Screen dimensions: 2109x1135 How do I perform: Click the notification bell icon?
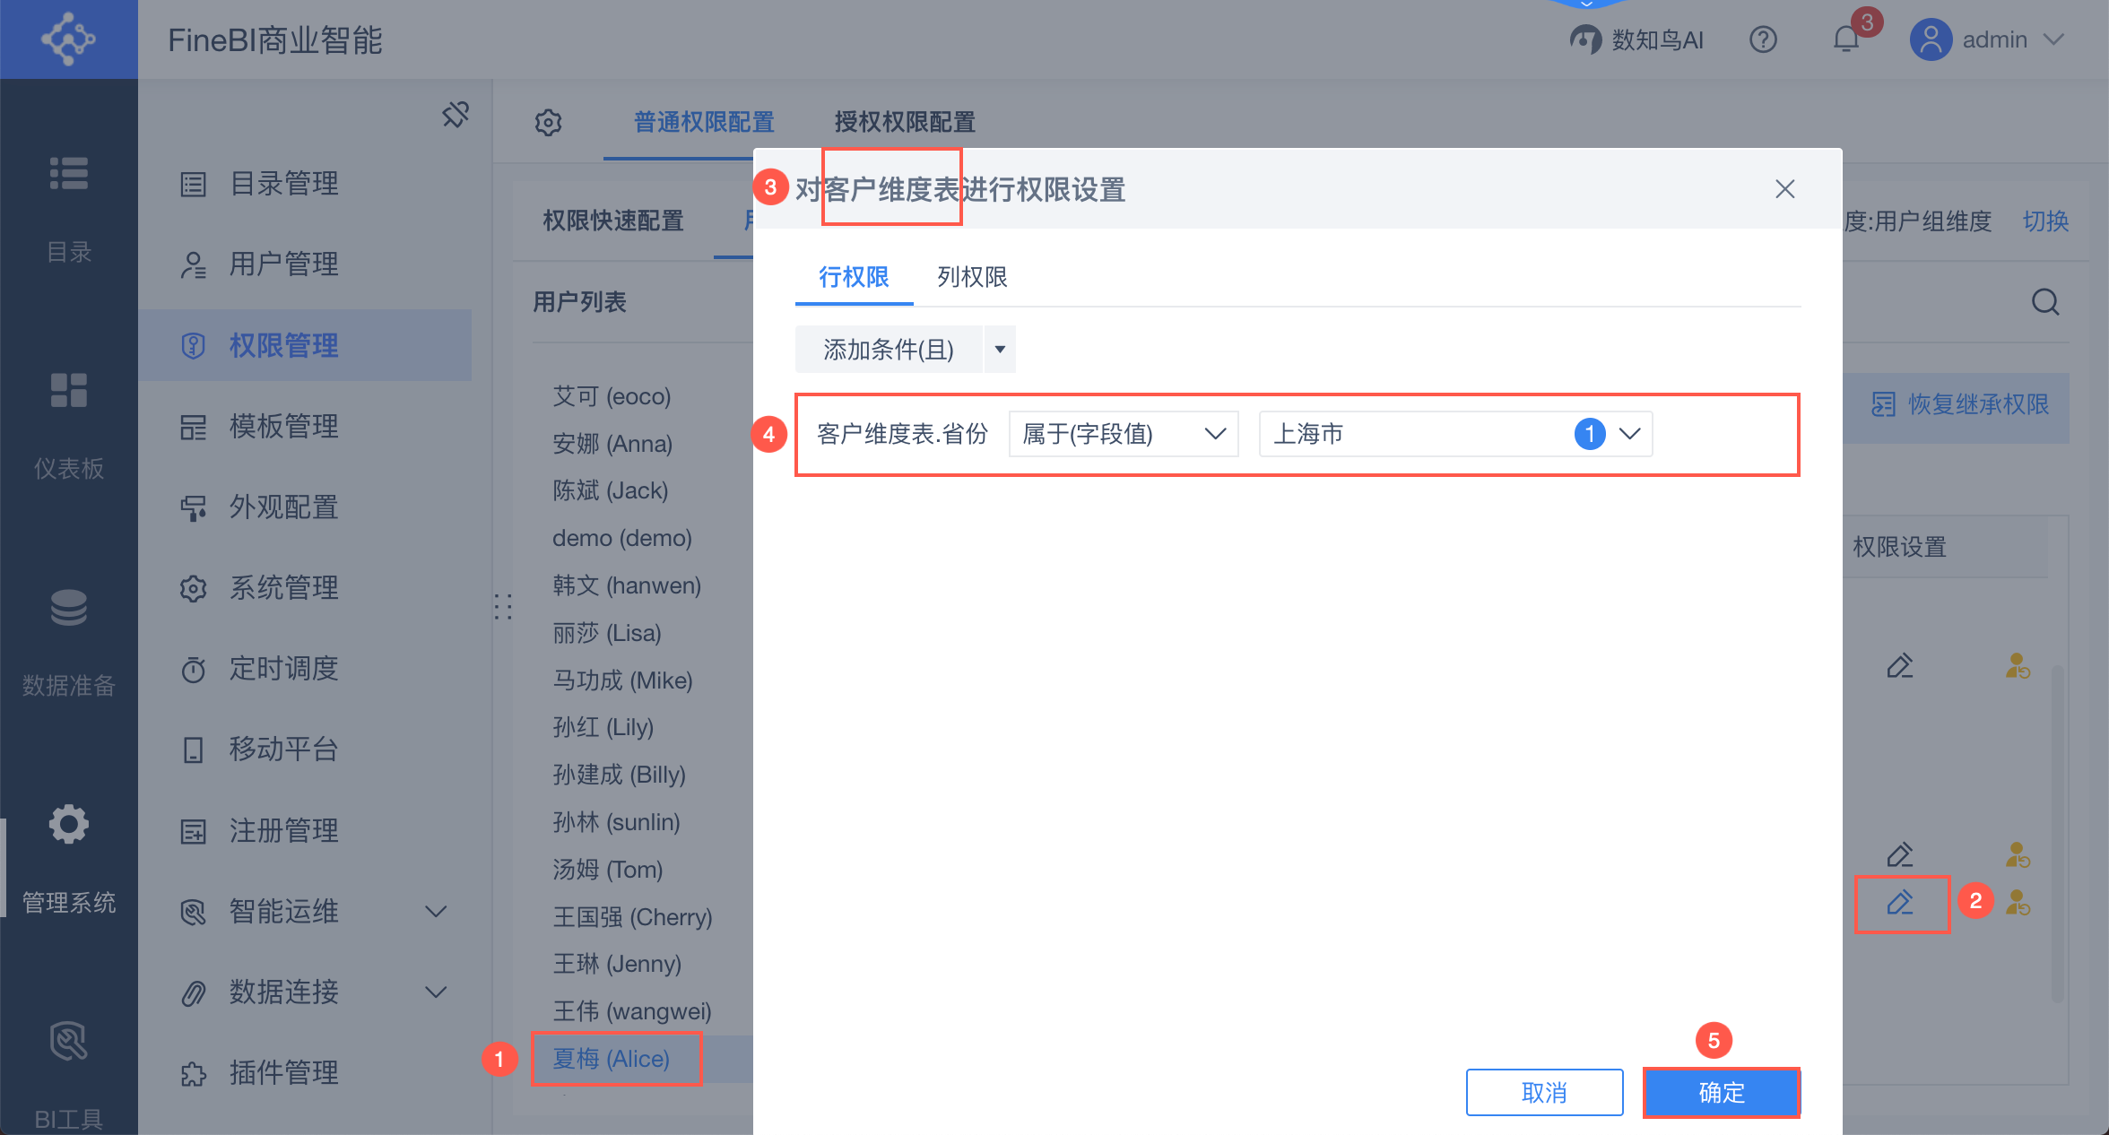click(x=1845, y=39)
